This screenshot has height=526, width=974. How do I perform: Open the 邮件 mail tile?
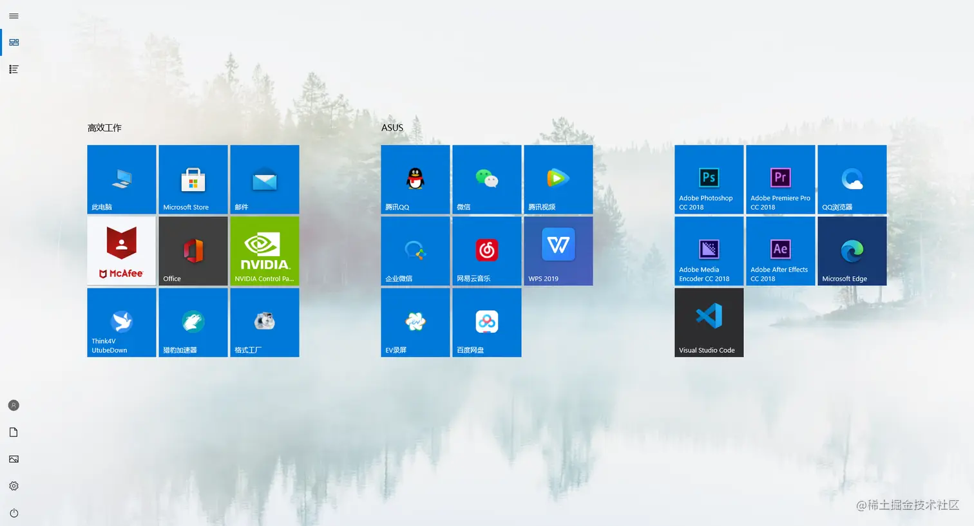[265, 180]
